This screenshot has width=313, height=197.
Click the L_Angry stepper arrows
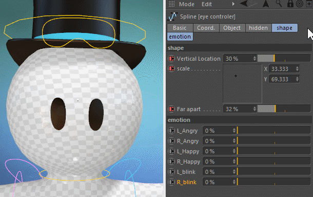point(234,131)
